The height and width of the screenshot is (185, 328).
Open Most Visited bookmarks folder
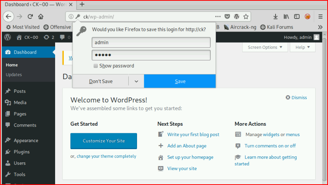click(23, 27)
